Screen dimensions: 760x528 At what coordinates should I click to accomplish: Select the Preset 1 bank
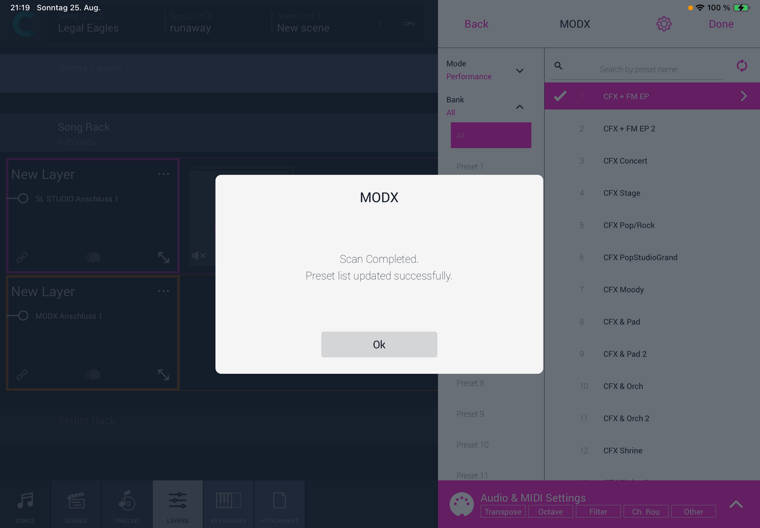[x=470, y=167]
